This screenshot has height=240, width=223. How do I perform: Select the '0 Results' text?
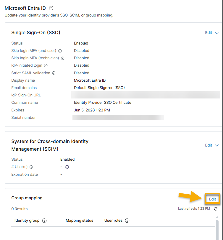click(x=19, y=209)
